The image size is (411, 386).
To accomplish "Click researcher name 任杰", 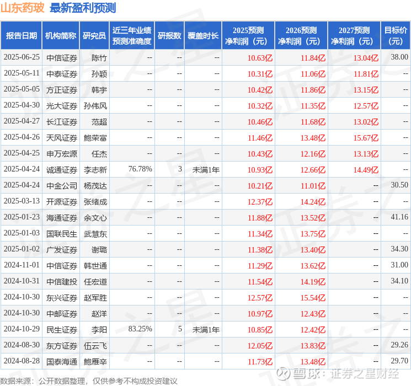I will click(x=99, y=154).
